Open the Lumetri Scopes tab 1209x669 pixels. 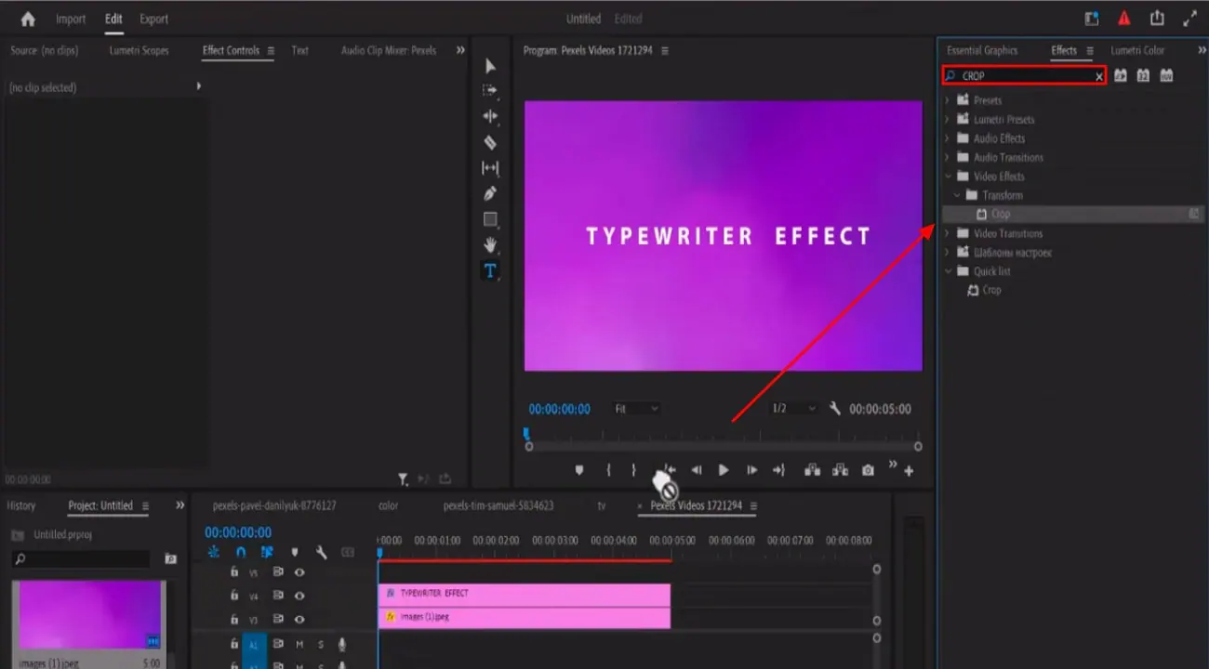click(x=139, y=50)
